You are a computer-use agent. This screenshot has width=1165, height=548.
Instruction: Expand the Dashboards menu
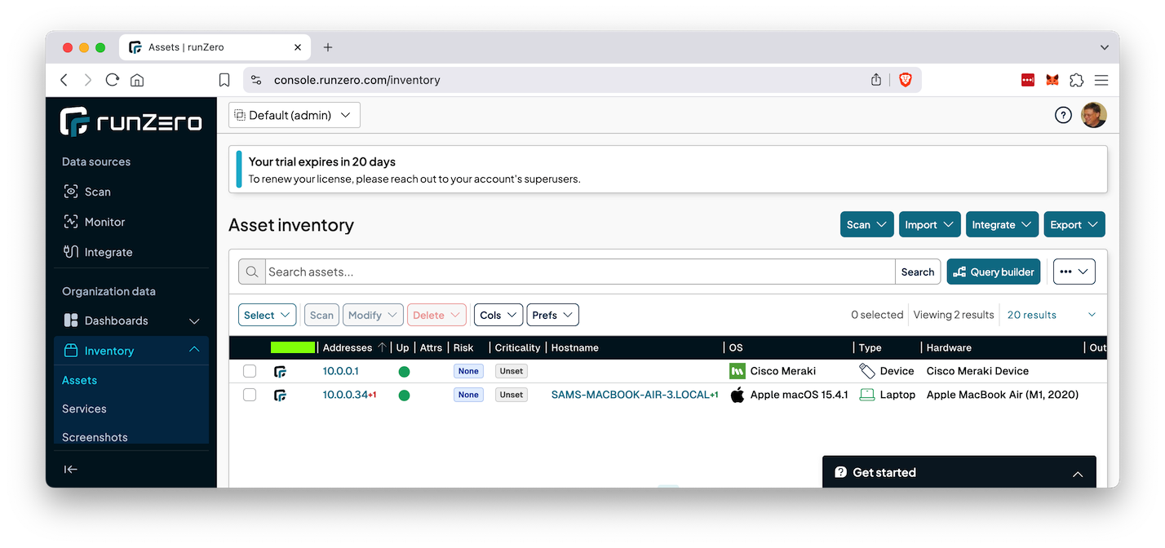coord(194,321)
